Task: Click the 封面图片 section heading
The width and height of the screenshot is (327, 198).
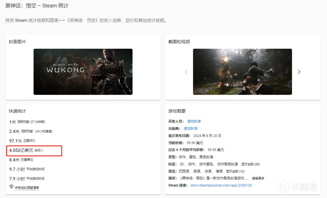Action: [17, 42]
